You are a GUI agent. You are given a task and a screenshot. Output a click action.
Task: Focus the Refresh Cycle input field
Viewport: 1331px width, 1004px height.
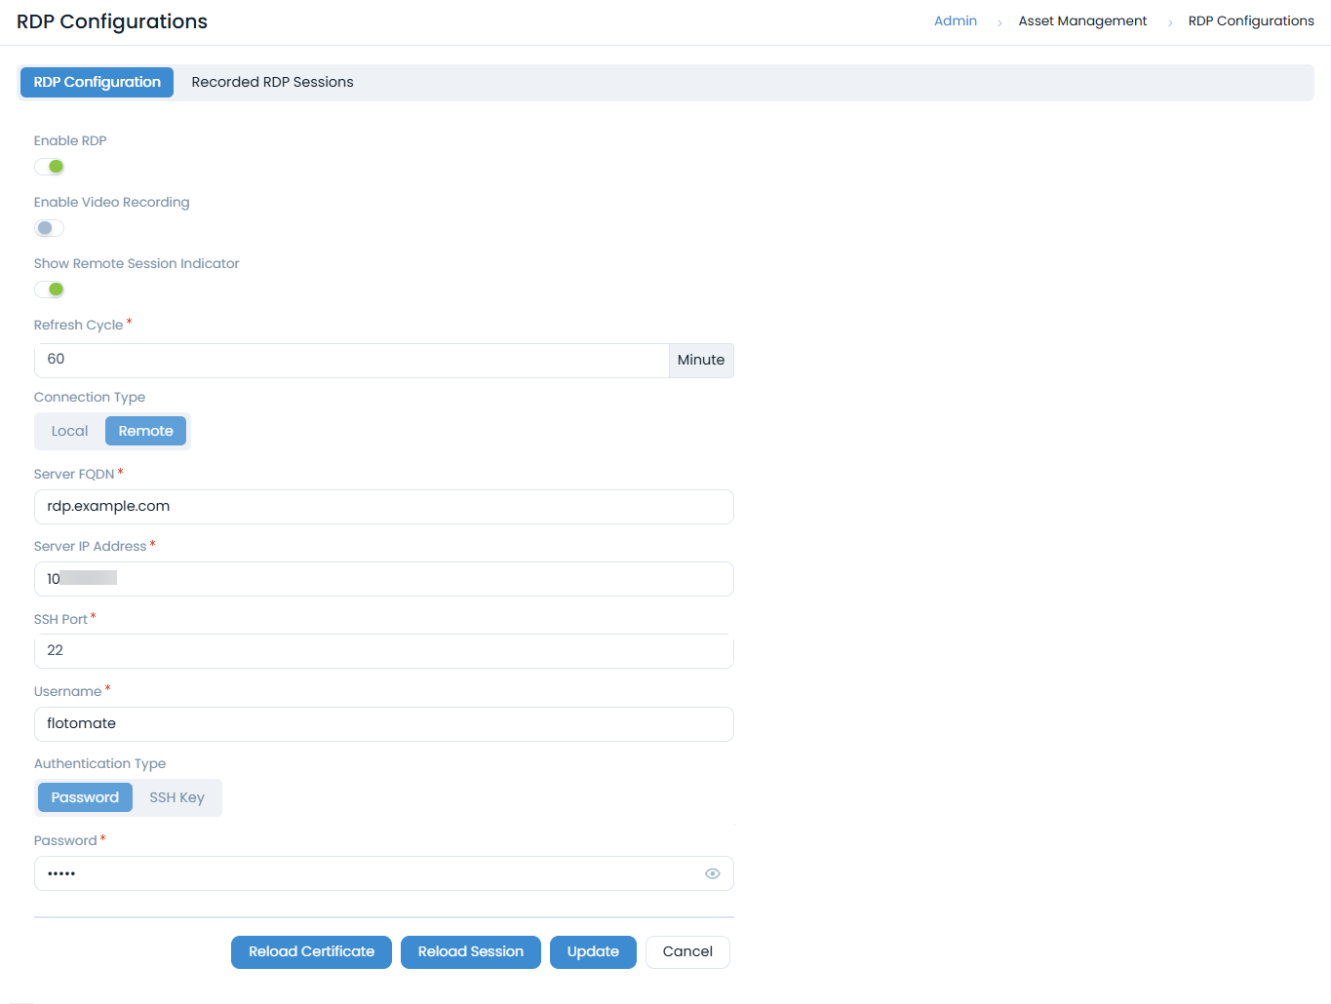point(351,360)
